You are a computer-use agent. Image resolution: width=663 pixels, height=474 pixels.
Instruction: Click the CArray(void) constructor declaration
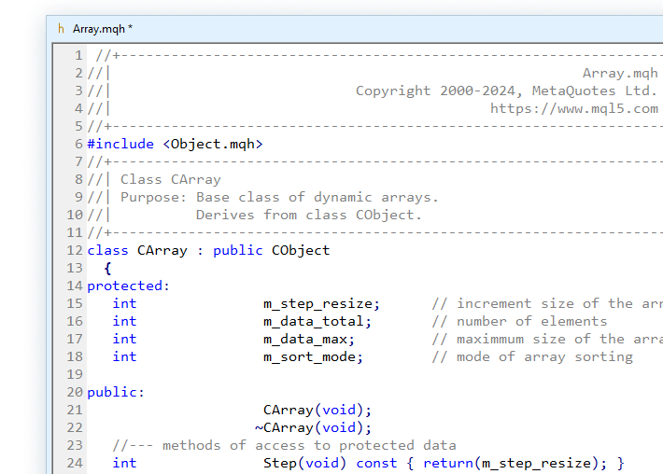point(317,411)
